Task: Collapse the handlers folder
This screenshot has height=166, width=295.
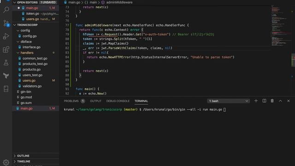Action: pos(18,53)
